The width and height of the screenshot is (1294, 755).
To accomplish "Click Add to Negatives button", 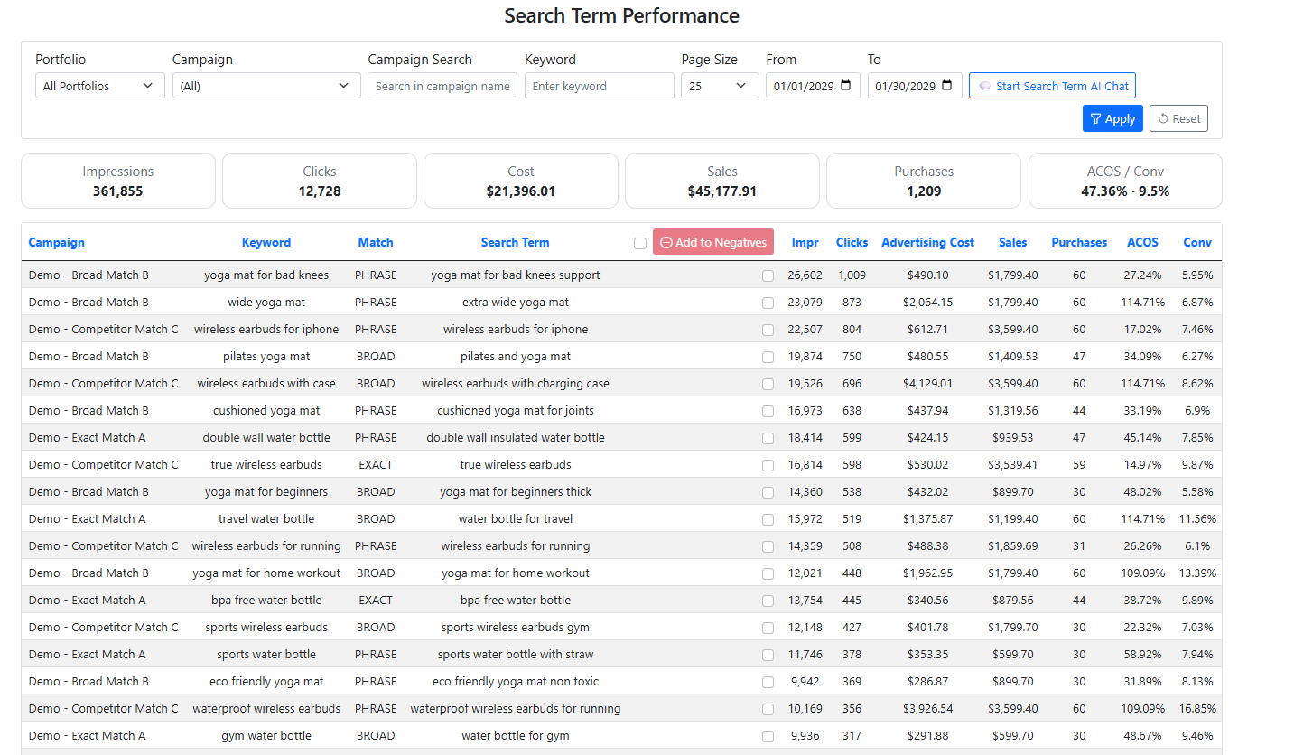I will pyautogui.click(x=712, y=242).
